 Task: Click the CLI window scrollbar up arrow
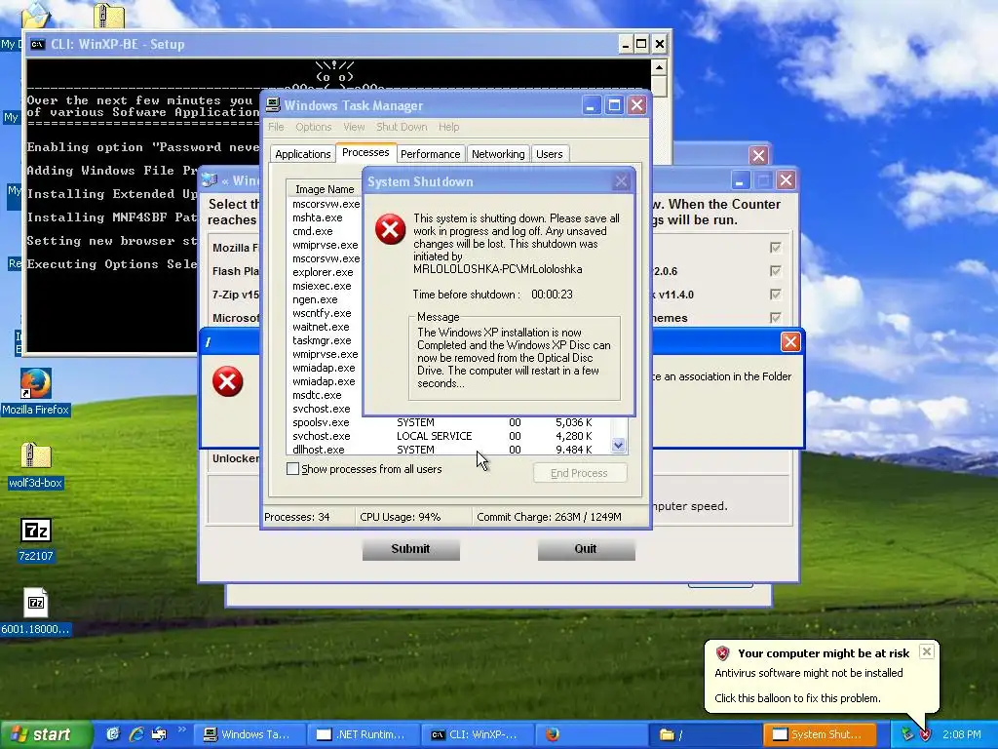(x=659, y=67)
